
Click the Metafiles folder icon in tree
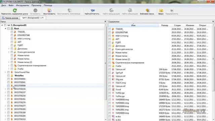tap(12, 76)
